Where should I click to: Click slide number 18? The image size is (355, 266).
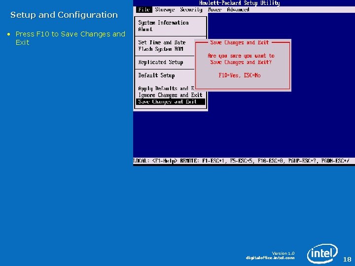347,259
